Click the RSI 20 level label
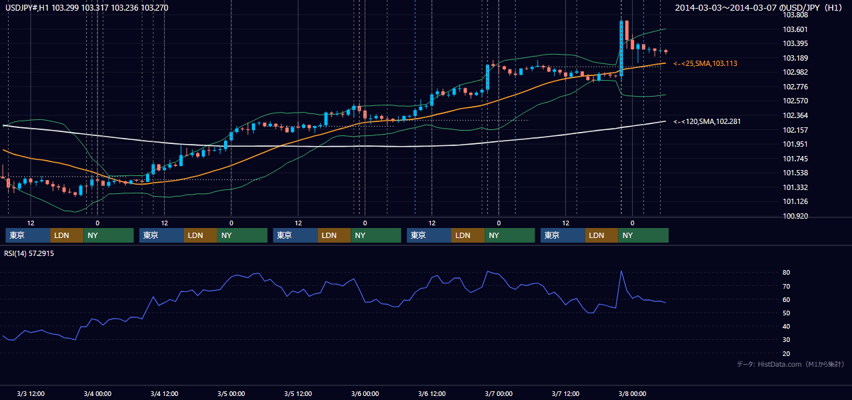 point(786,353)
